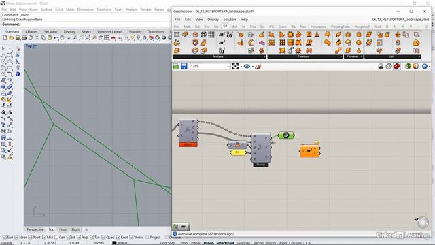This screenshot has height=245, width=435.
Task: Click the Zoom Extents icon in Rhino toolbar
Action: [88, 38]
